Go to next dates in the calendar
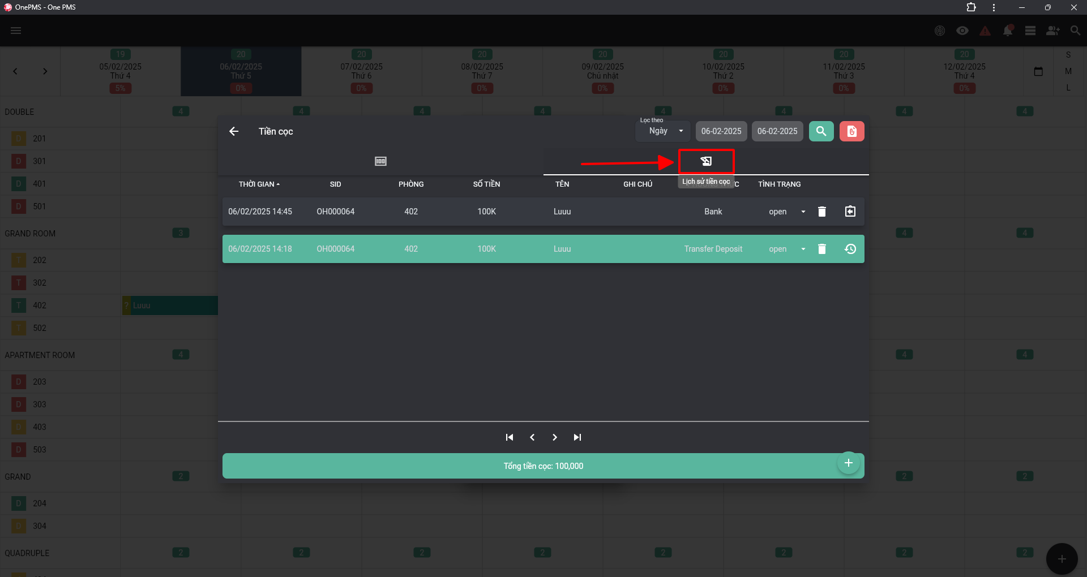The image size is (1087, 577). [x=45, y=71]
